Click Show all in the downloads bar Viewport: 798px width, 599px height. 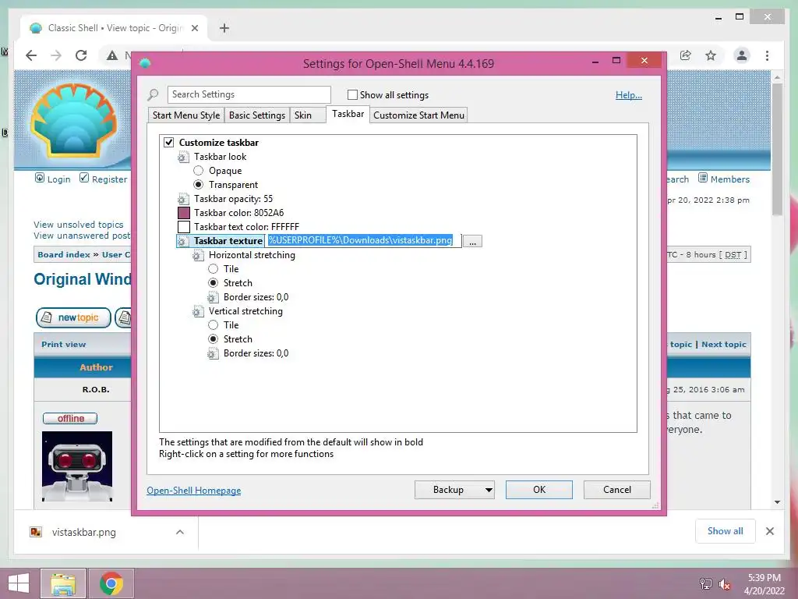coord(726,531)
